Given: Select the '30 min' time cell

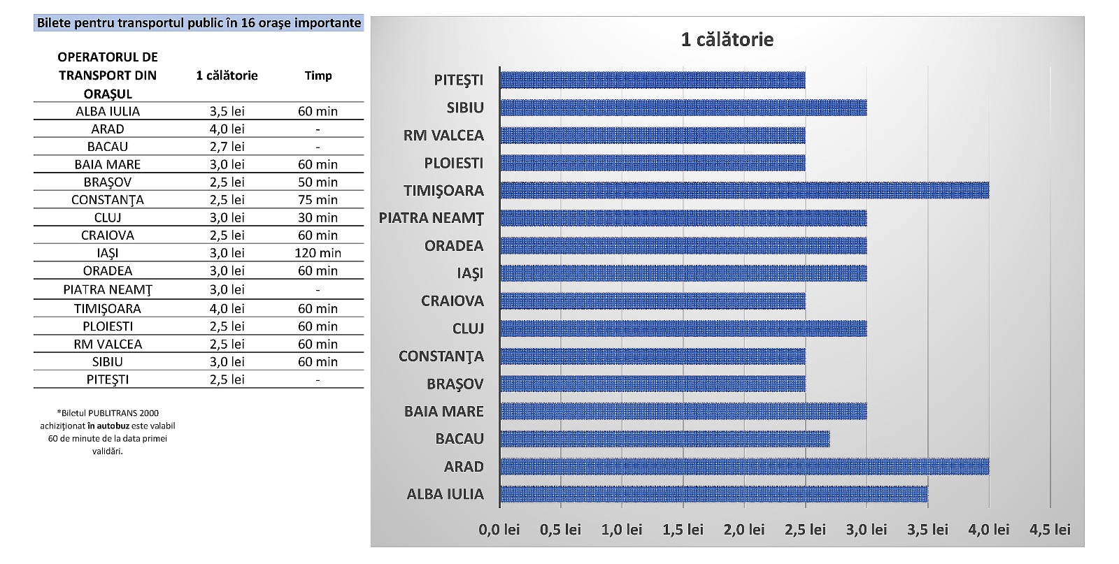Looking at the screenshot, I should click(x=318, y=217).
